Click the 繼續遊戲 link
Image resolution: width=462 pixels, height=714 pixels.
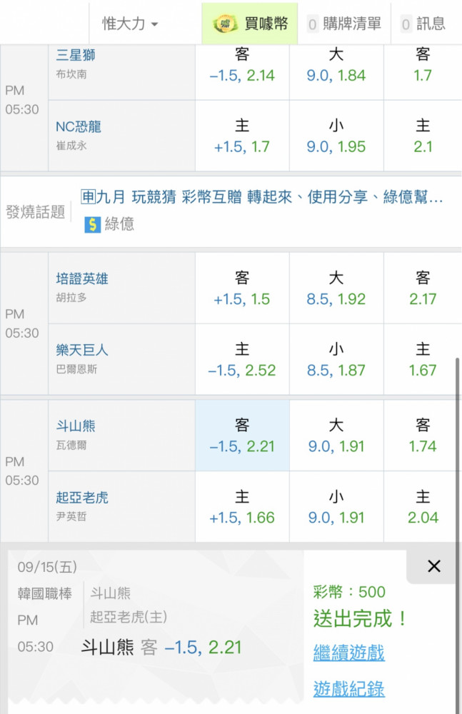coord(349,653)
